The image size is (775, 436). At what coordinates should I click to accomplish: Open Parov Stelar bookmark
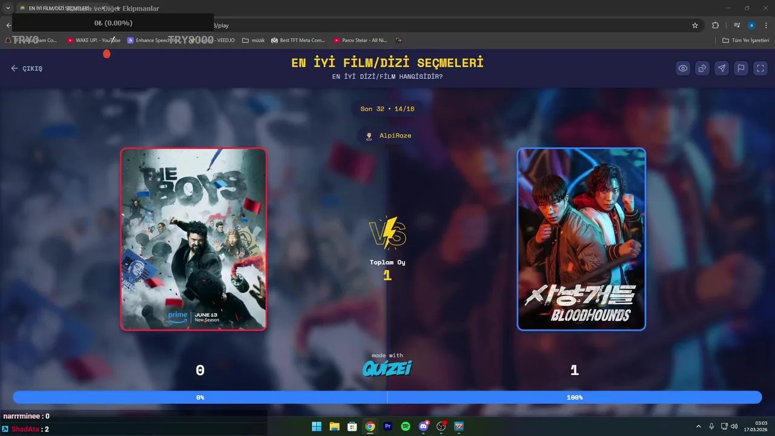360,41
